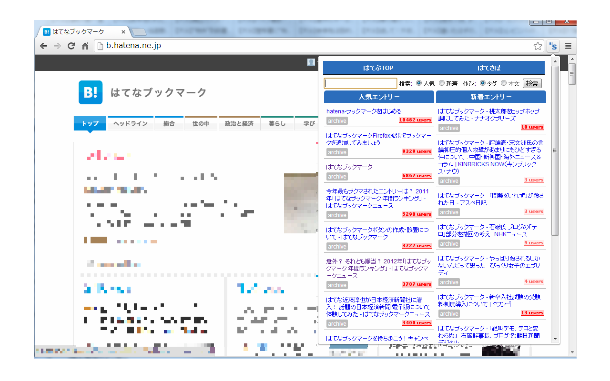610x381 pixels.
Task: Toggle the B!S extension icon
Action: 553,46
